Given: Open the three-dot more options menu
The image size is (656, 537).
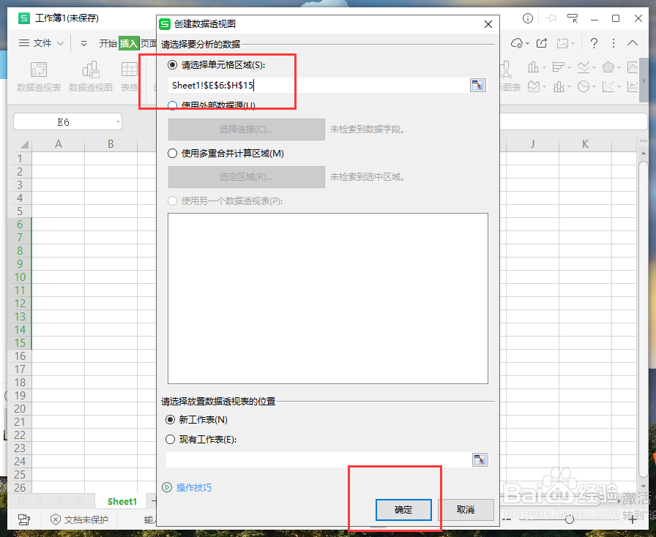Looking at the screenshot, I should 614,43.
